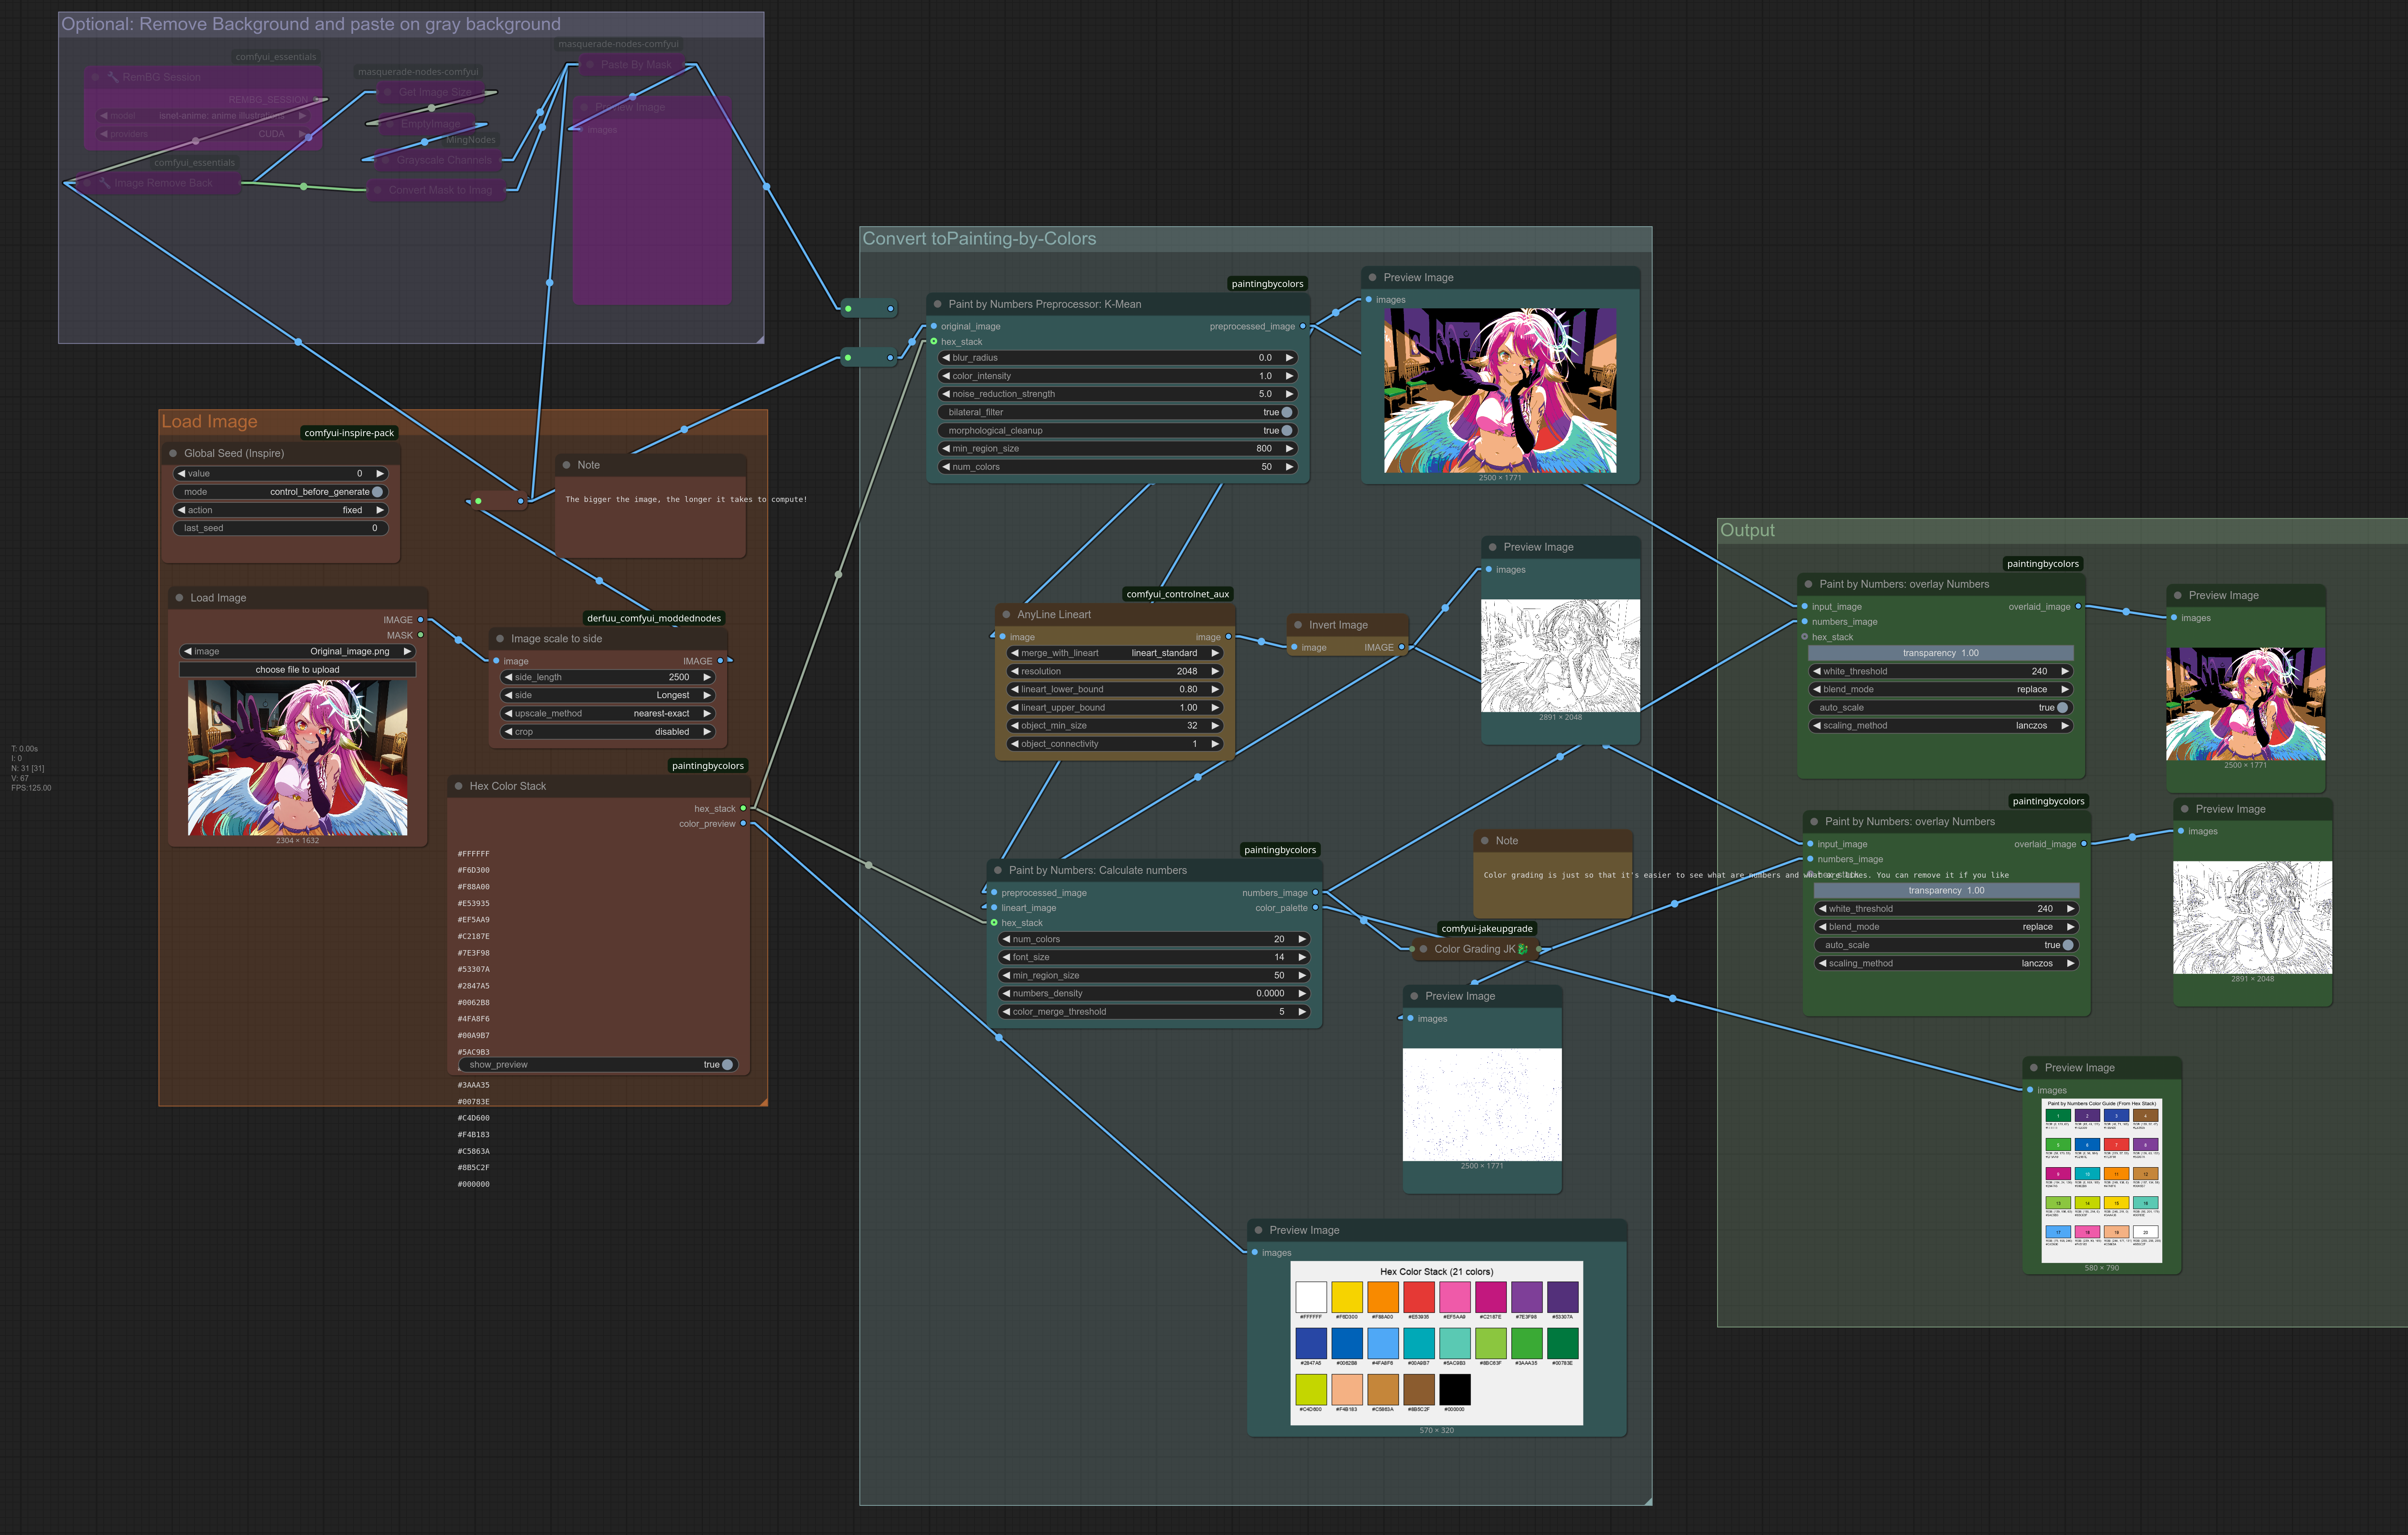Viewport: 2408px width, 1535px height.
Task: Expand the Color Grading JK node dot
Action: point(1423,949)
